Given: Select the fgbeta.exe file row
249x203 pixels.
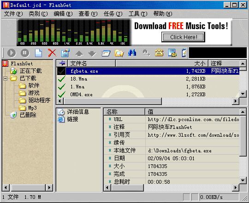Looking at the screenshot, I should click(148, 71).
